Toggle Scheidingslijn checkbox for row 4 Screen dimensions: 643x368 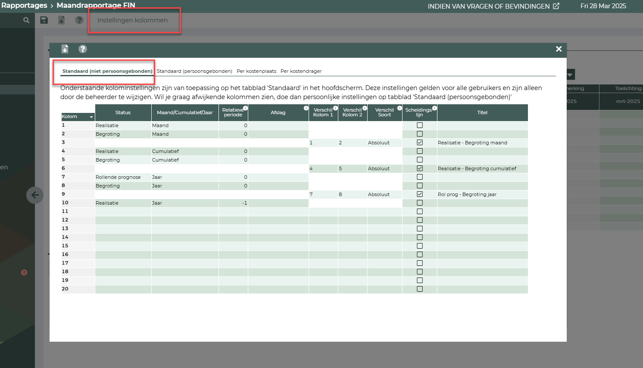(420, 151)
